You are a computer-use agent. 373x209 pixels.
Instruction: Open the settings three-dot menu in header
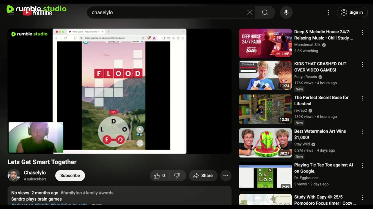pos(328,12)
